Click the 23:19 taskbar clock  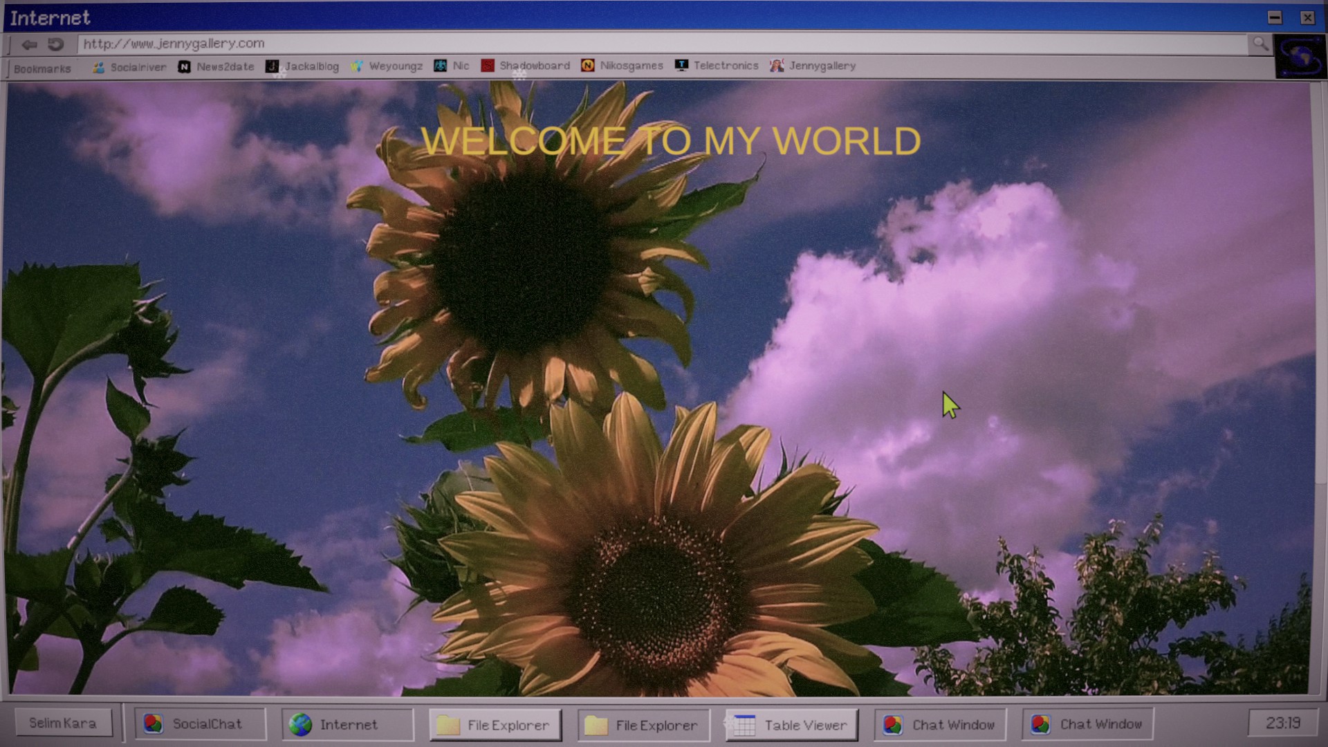coord(1282,723)
